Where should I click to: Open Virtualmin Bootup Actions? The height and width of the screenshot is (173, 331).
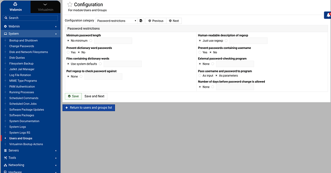pos(26,144)
